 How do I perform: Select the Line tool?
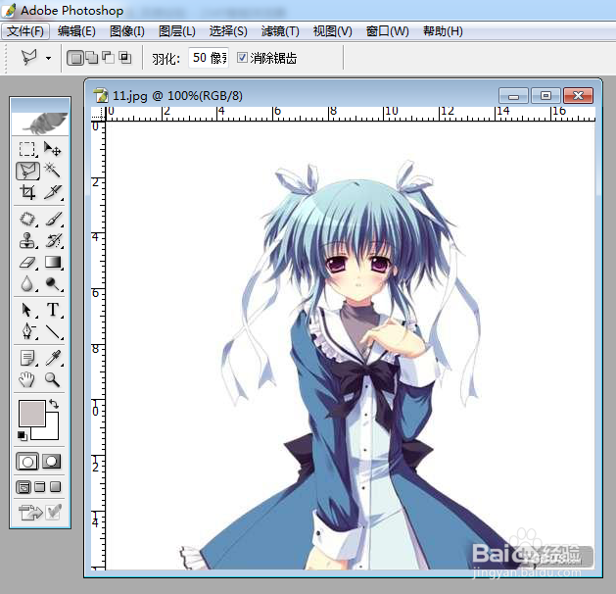pyautogui.click(x=53, y=331)
